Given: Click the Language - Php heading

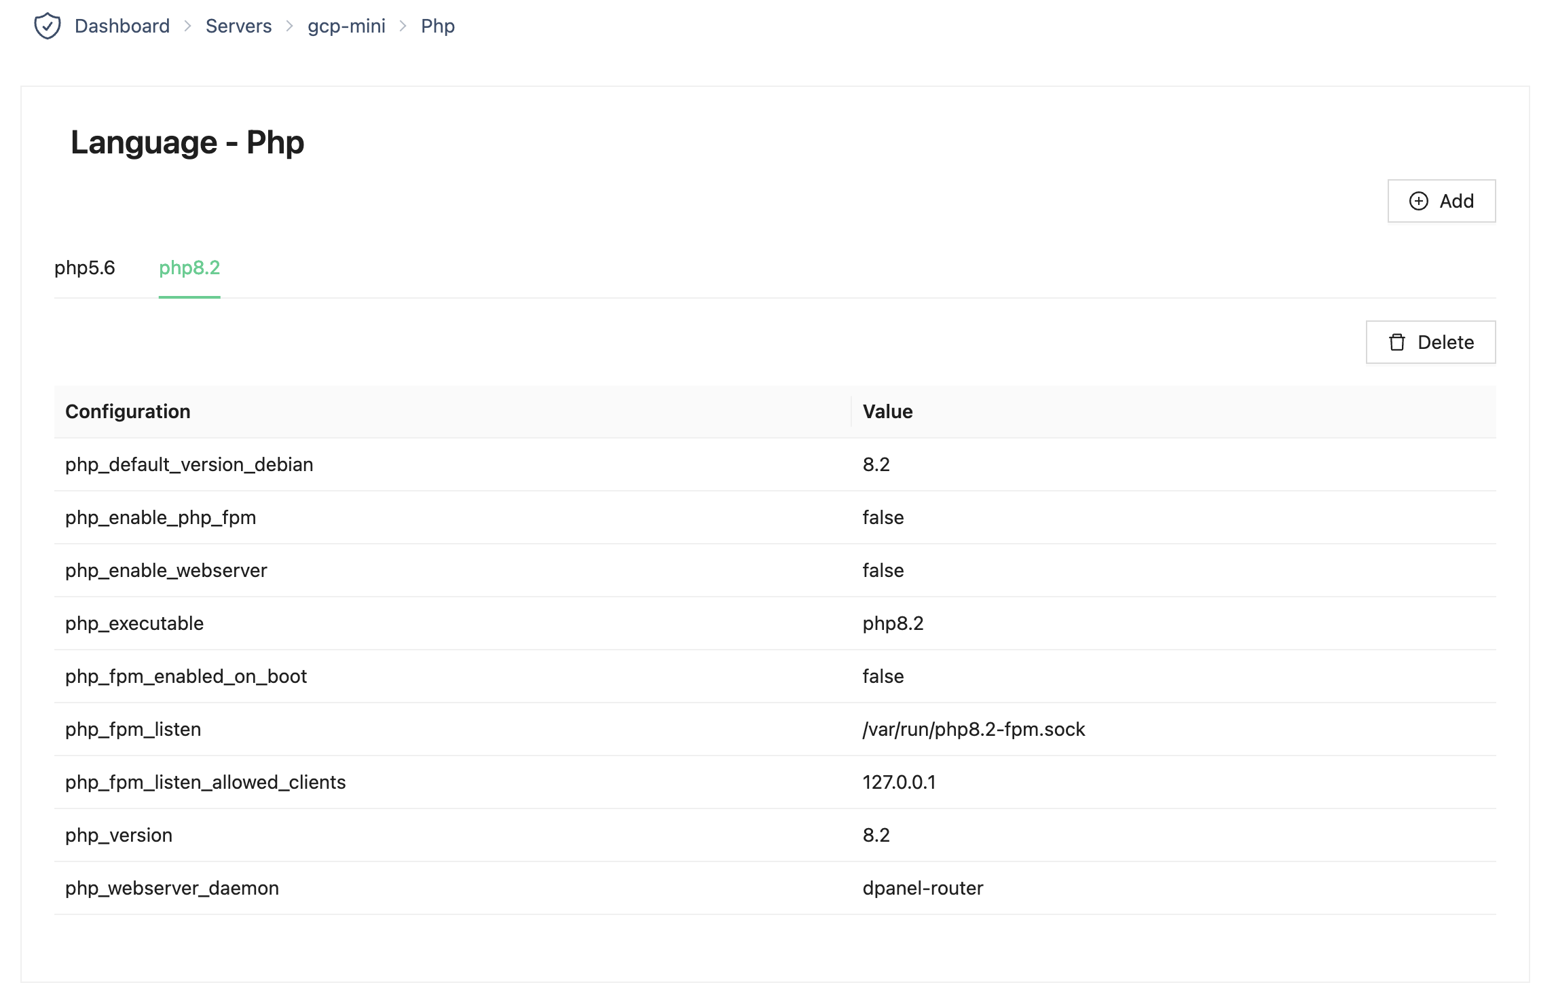Looking at the screenshot, I should [x=187, y=143].
